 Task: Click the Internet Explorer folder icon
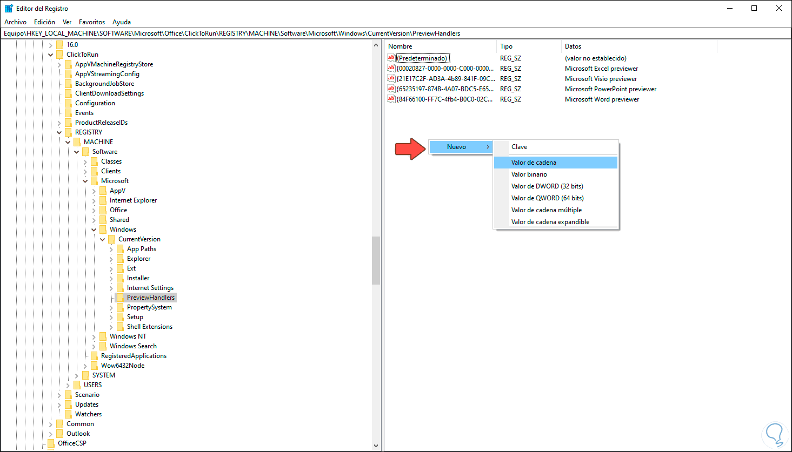(x=103, y=200)
